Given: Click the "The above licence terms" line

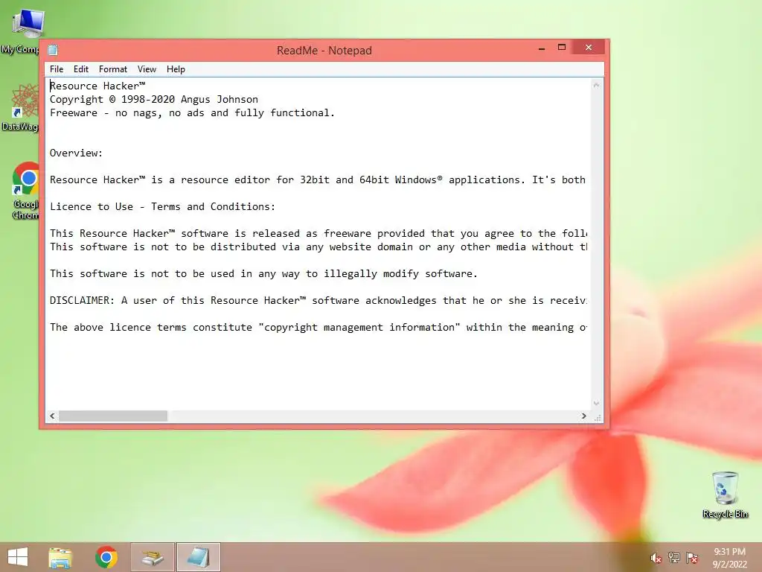Looking at the screenshot, I should 318,327.
